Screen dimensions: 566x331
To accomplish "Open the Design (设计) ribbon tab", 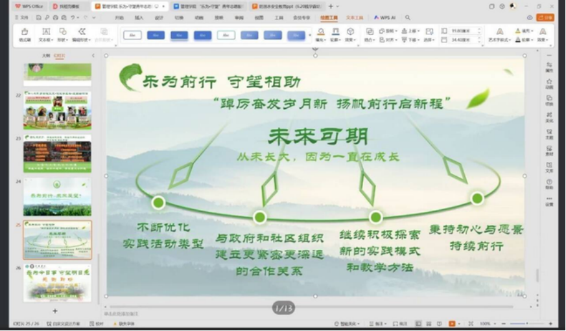I will point(159,17).
